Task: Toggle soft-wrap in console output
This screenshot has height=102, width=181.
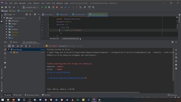Action: (176, 58)
